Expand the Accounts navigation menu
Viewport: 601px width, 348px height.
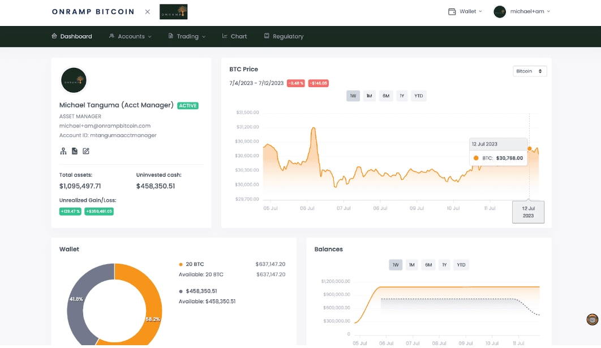pyautogui.click(x=130, y=36)
